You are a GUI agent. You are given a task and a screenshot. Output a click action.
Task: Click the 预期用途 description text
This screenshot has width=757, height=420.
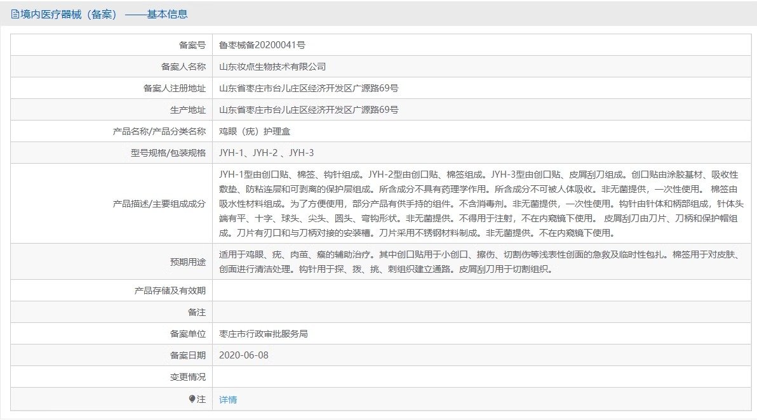coord(481,262)
